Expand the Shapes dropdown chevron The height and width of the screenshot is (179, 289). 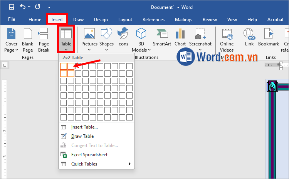click(106, 50)
